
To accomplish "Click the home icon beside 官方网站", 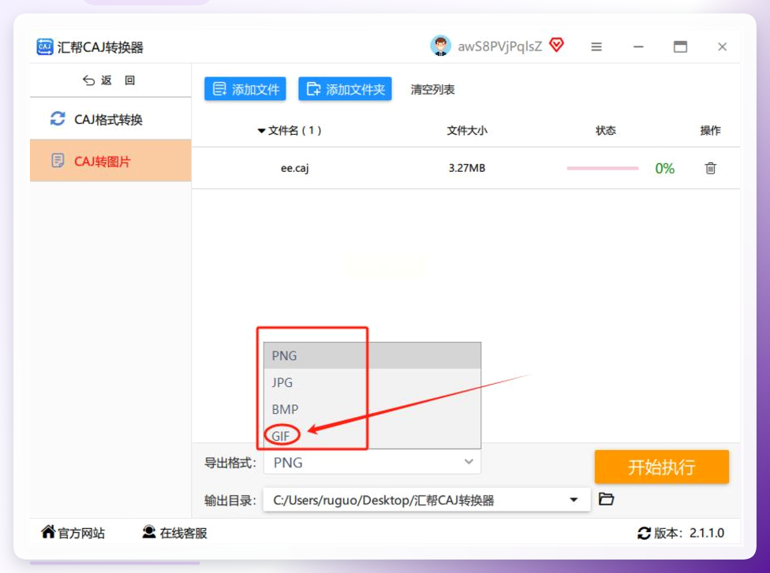I will coord(48,531).
